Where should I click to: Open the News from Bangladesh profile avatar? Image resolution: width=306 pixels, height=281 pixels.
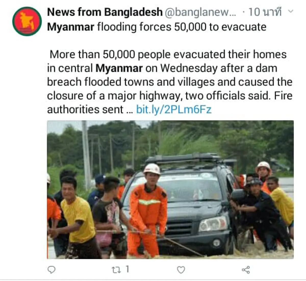point(27,21)
